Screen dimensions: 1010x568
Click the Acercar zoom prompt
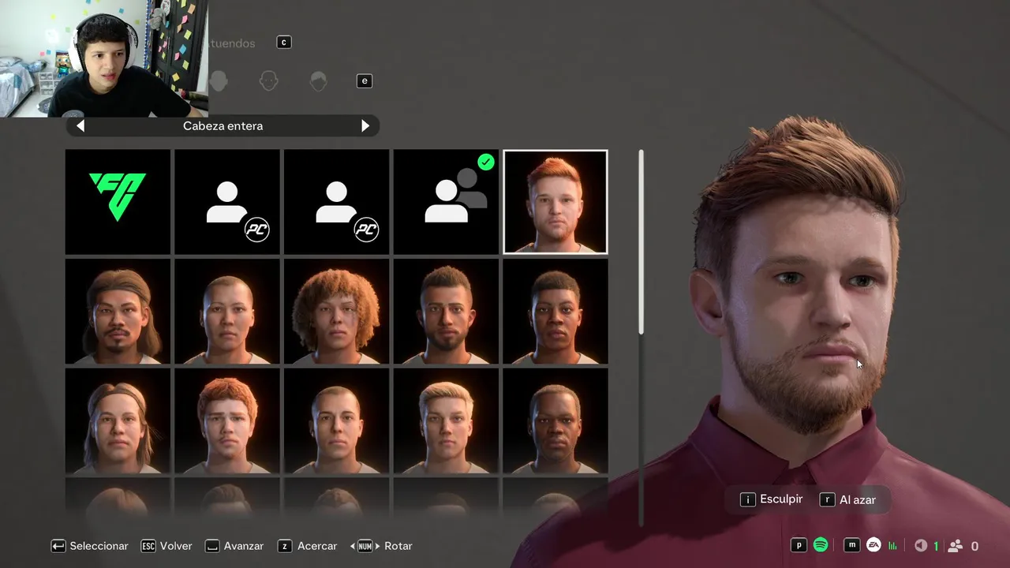tap(308, 546)
